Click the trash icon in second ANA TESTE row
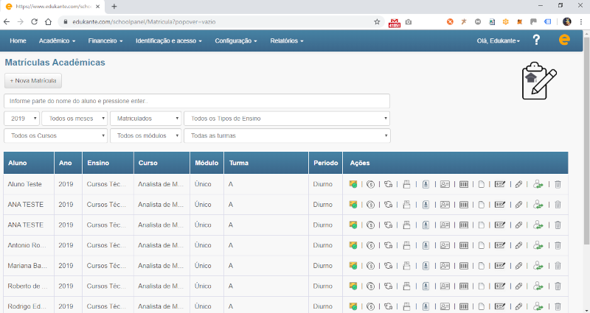Viewport: 590px width, 313px height. point(558,225)
